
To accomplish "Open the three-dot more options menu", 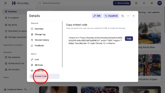I will pos(128,16).
